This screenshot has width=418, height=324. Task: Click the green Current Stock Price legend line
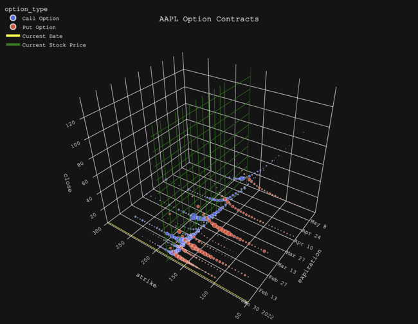pyautogui.click(x=13, y=45)
